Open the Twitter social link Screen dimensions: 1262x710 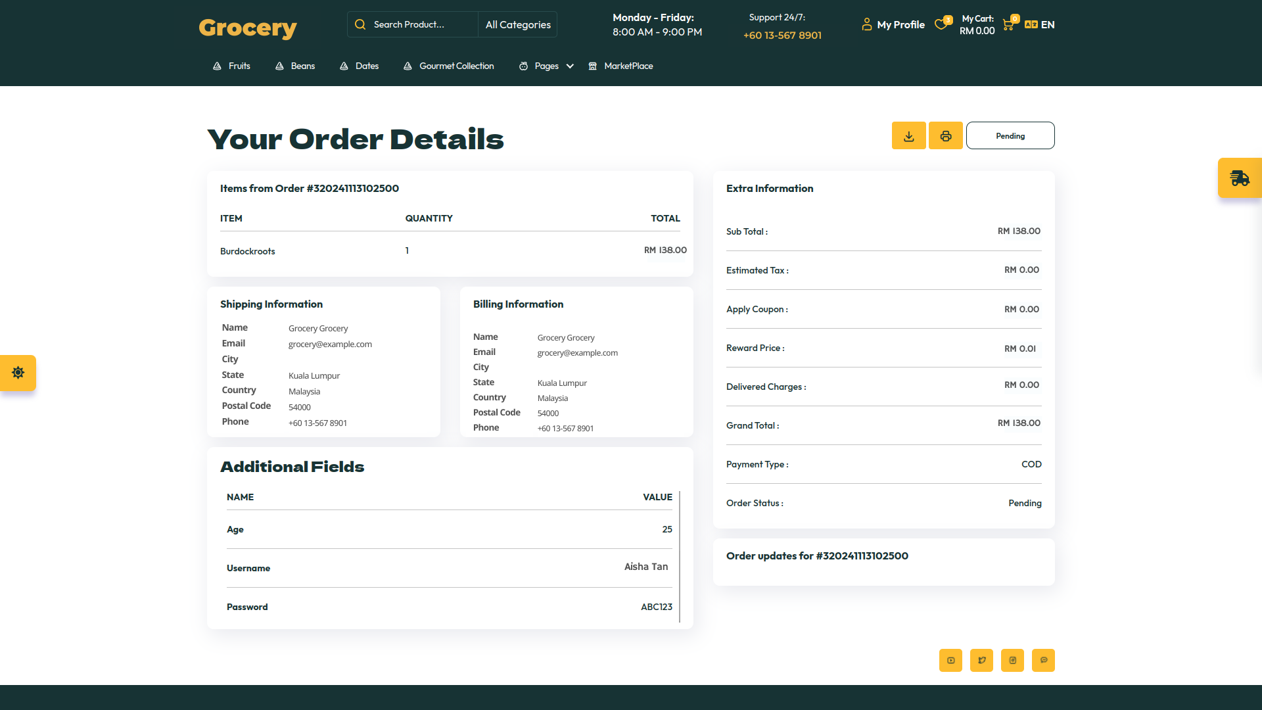point(981,660)
